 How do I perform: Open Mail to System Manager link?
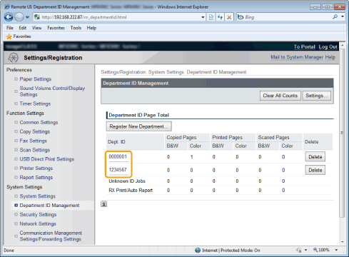click(297, 57)
